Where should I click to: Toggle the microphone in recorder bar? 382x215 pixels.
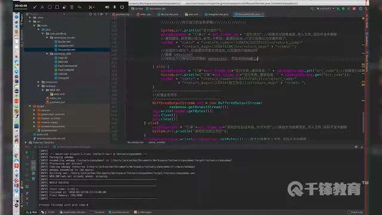(115, 7)
